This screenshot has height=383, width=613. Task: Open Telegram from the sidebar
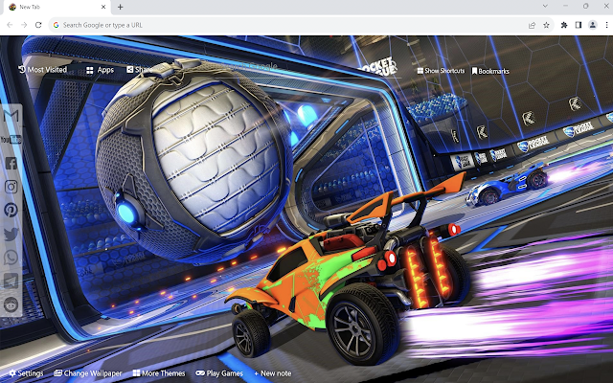(x=11, y=281)
